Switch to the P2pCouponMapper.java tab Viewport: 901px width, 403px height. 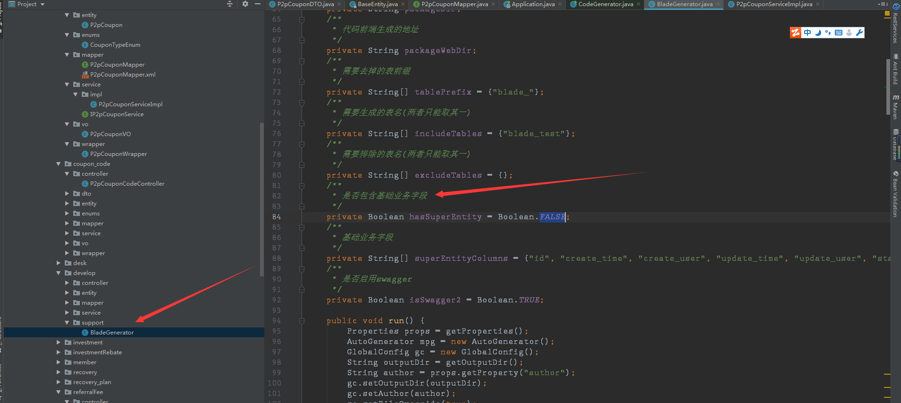click(x=455, y=4)
